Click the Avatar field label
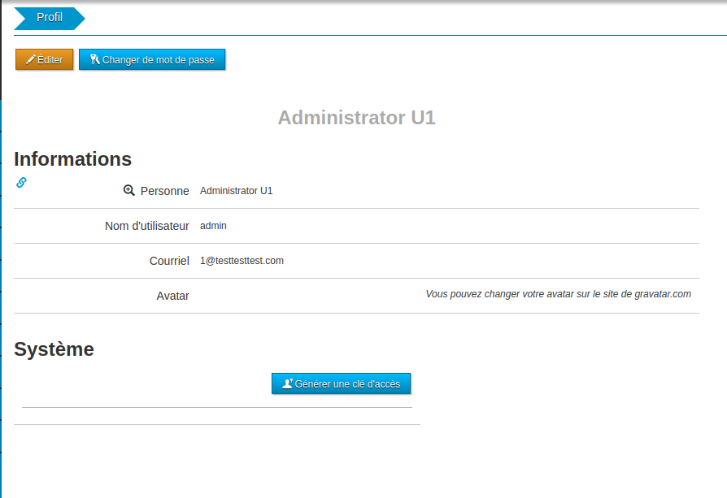Image resolution: width=727 pixels, height=498 pixels. click(x=172, y=296)
